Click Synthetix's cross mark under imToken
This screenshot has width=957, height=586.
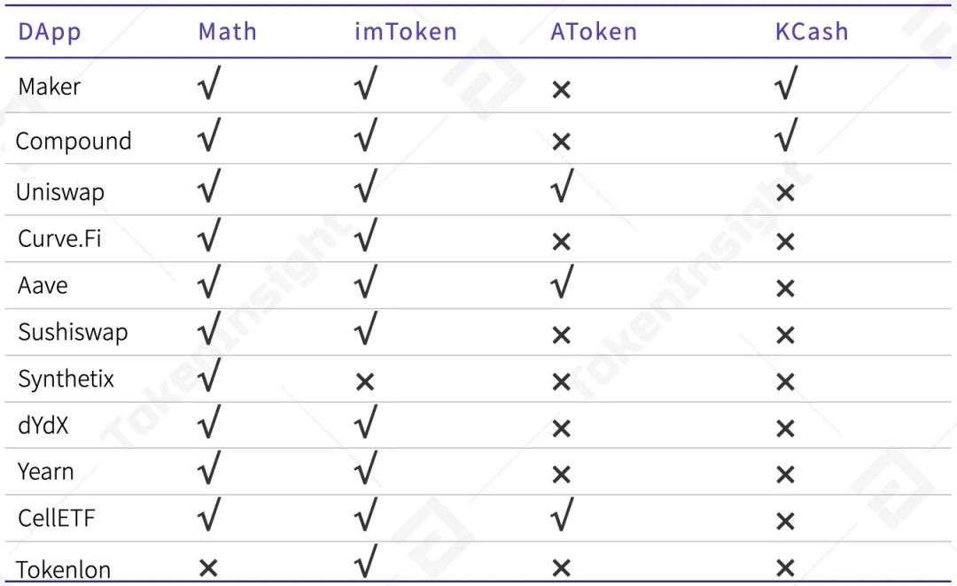click(x=364, y=382)
